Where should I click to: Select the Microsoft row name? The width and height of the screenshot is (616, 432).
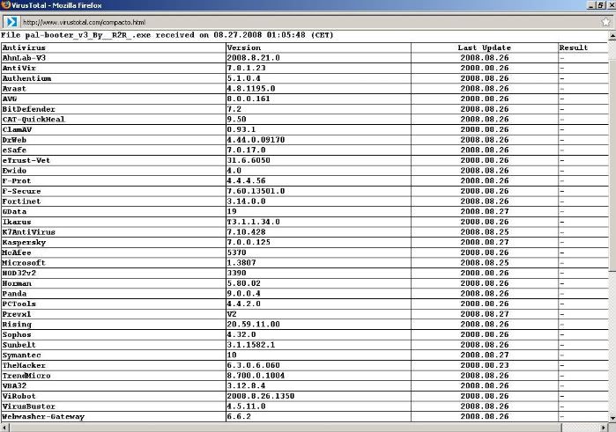point(24,263)
